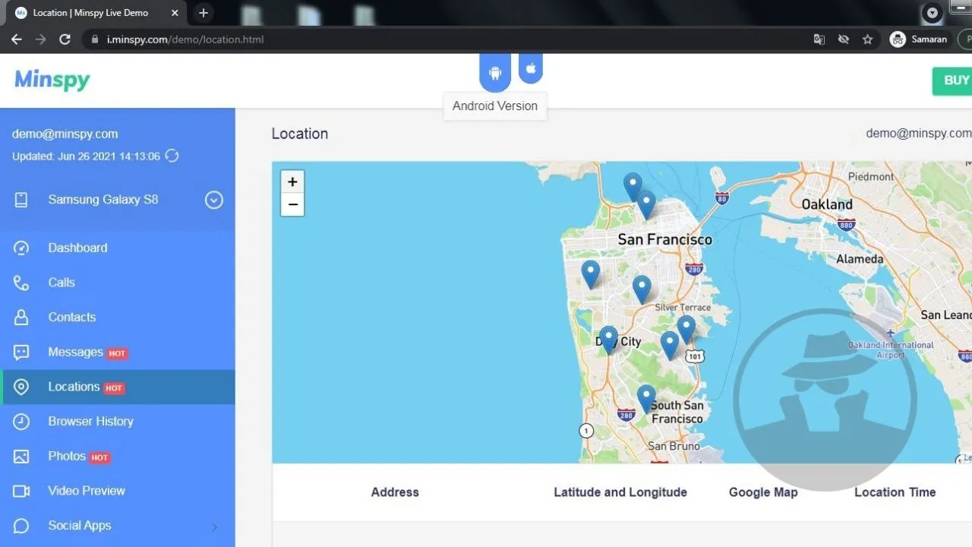The height and width of the screenshot is (547, 972).
Task: Click the Location page heading
Action: (x=300, y=134)
